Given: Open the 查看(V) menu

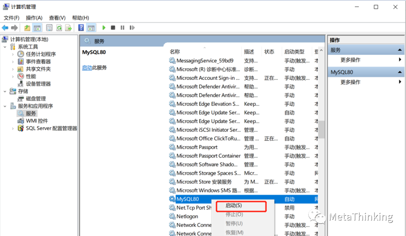Looking at the screenshot, I should [57, 18].
